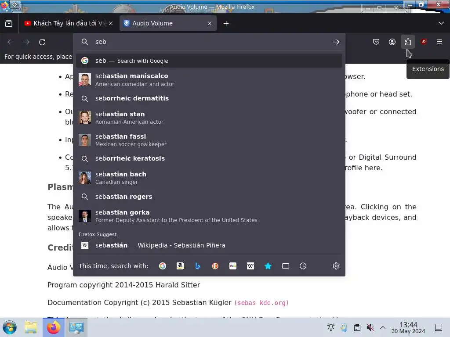Click the show desktop button

[439, 327]
